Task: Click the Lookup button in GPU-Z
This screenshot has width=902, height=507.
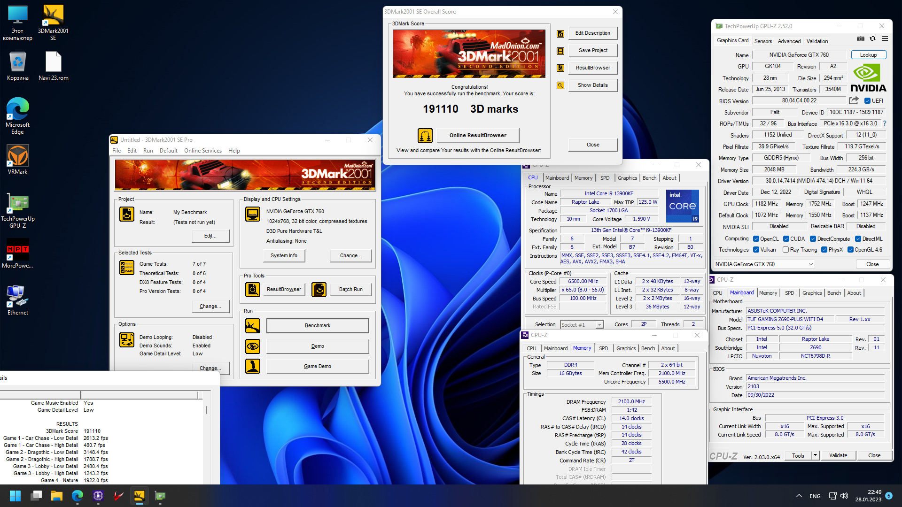Action: (868, 55)
